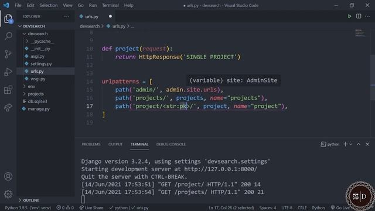This screenshot has width=375, height=211.
Task: Change encoding via UTF-8 status item
Action: click(287, 207)
